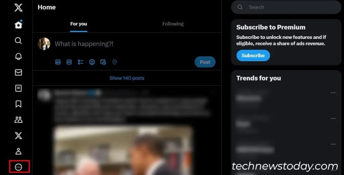
Task: Open Profile person icon in sidebar
Action: coord(18,151)
